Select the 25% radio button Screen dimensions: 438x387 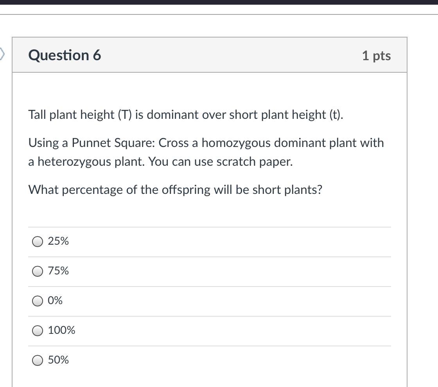pos(38,242)
